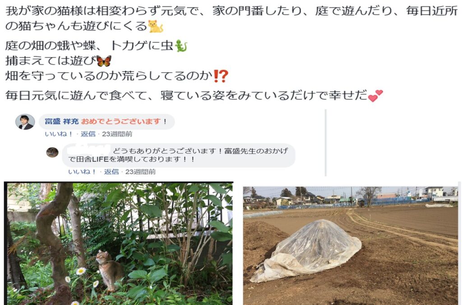The width and height of the screenshot is (462, 305).
Task: Reply to 富盛 祥充's comment via 返信
Action: 88,134
